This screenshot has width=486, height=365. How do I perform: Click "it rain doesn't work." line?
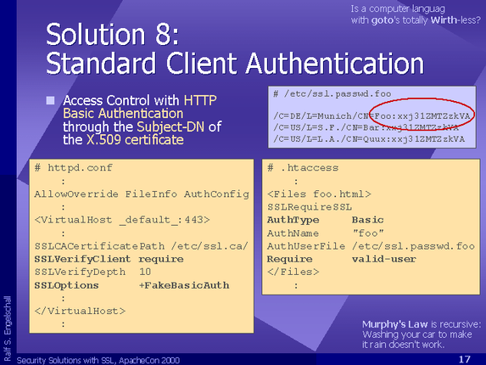tap(404, 345)
